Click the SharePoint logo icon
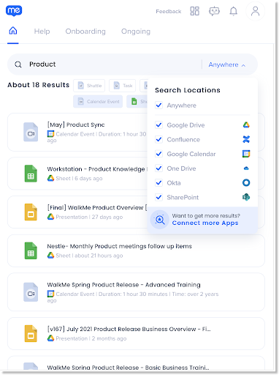Viewport: 279px width, 375px height. click(246, 197)
